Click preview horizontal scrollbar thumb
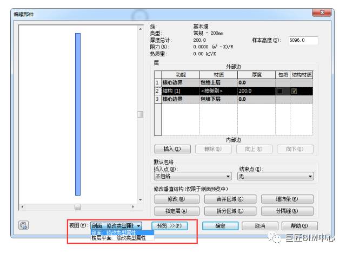Image resolution: width=346 pixels, height=253 pixels. [78, 207]
